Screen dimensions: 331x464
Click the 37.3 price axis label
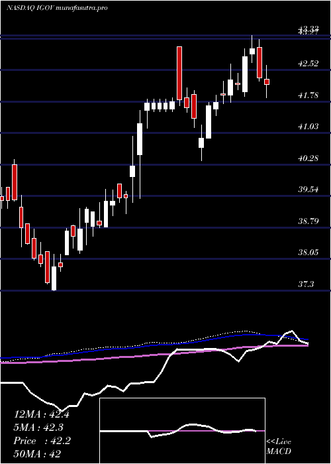[x=306, y=284]
